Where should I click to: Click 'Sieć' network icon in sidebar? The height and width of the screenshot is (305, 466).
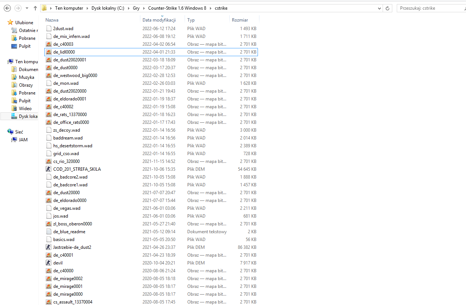(x=10, y=132)
